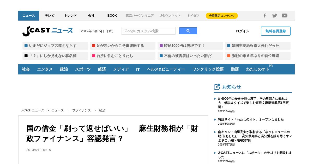Open headline 韓国主要紙報道大外れだった

pyautogui.click(x=258, y=46)
